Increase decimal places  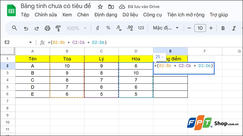point(130,28)
